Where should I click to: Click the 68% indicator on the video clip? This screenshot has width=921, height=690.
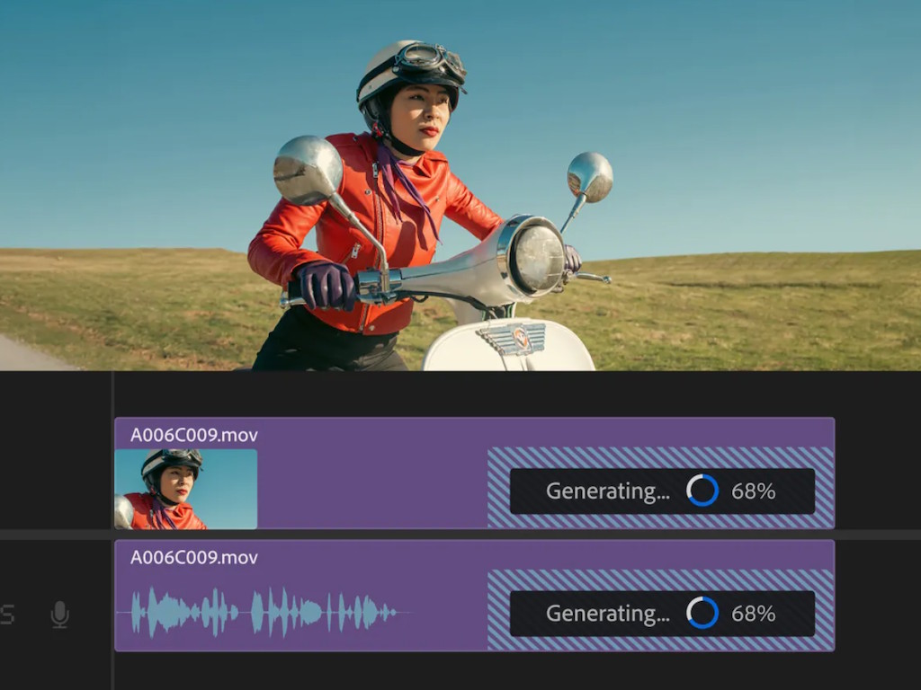pos(753,491)
